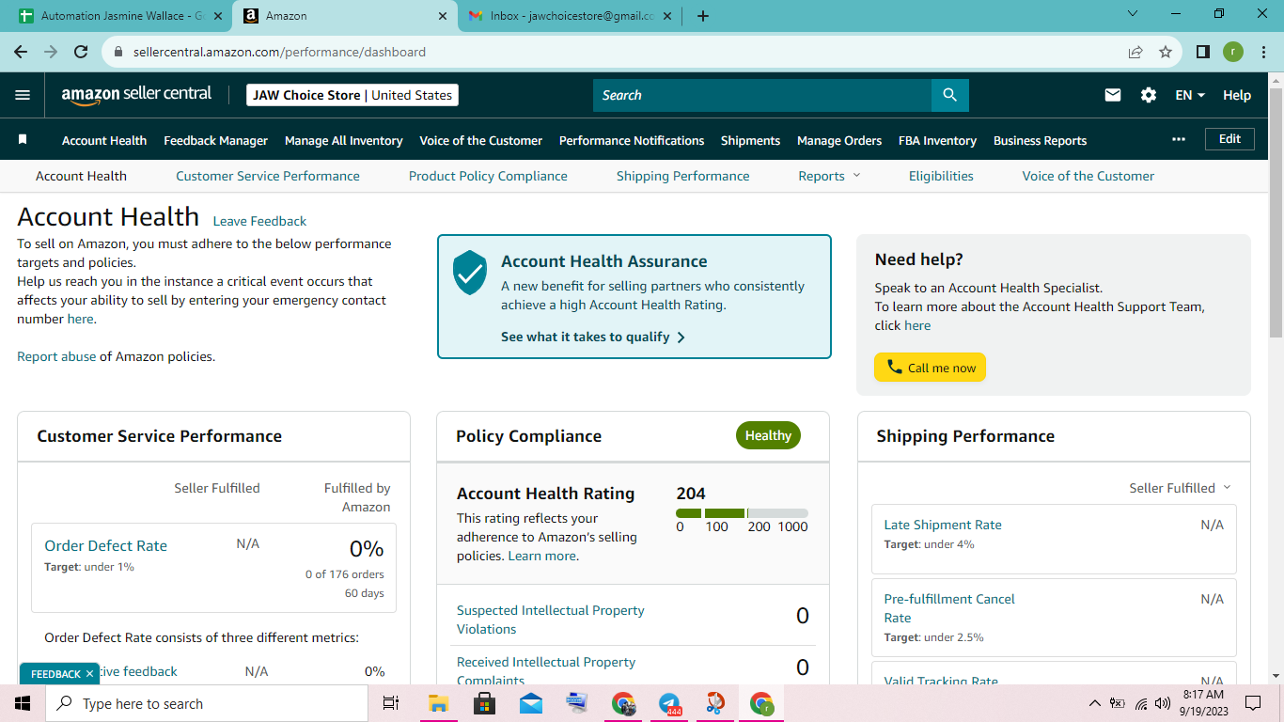Click the bookmark flag icon in navigation bar
Image resolution: width=1284 pixels, height=722 pixels.
[23, 140]
